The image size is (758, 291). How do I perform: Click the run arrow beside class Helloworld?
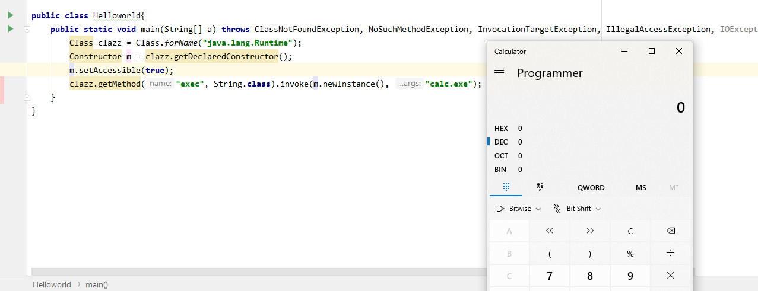pos(10,15)
